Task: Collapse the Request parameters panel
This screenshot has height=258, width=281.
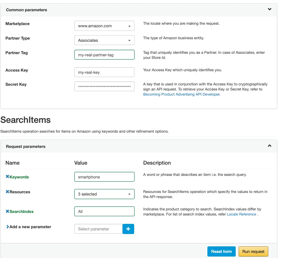Action: 269,146
